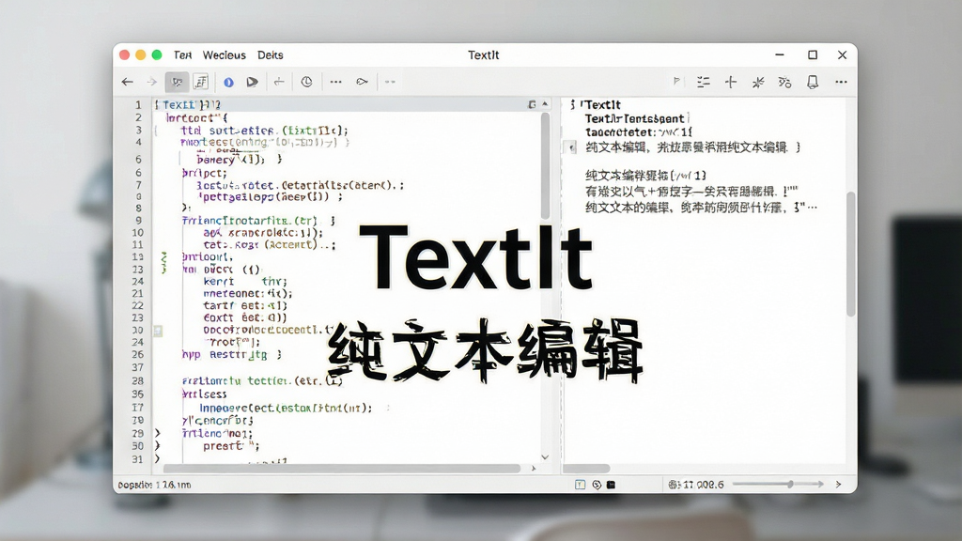Image resolution: width=962 pixels, height=541 pixels.
Task: Click the circular icon in the status bar
Action: point(597,485)
